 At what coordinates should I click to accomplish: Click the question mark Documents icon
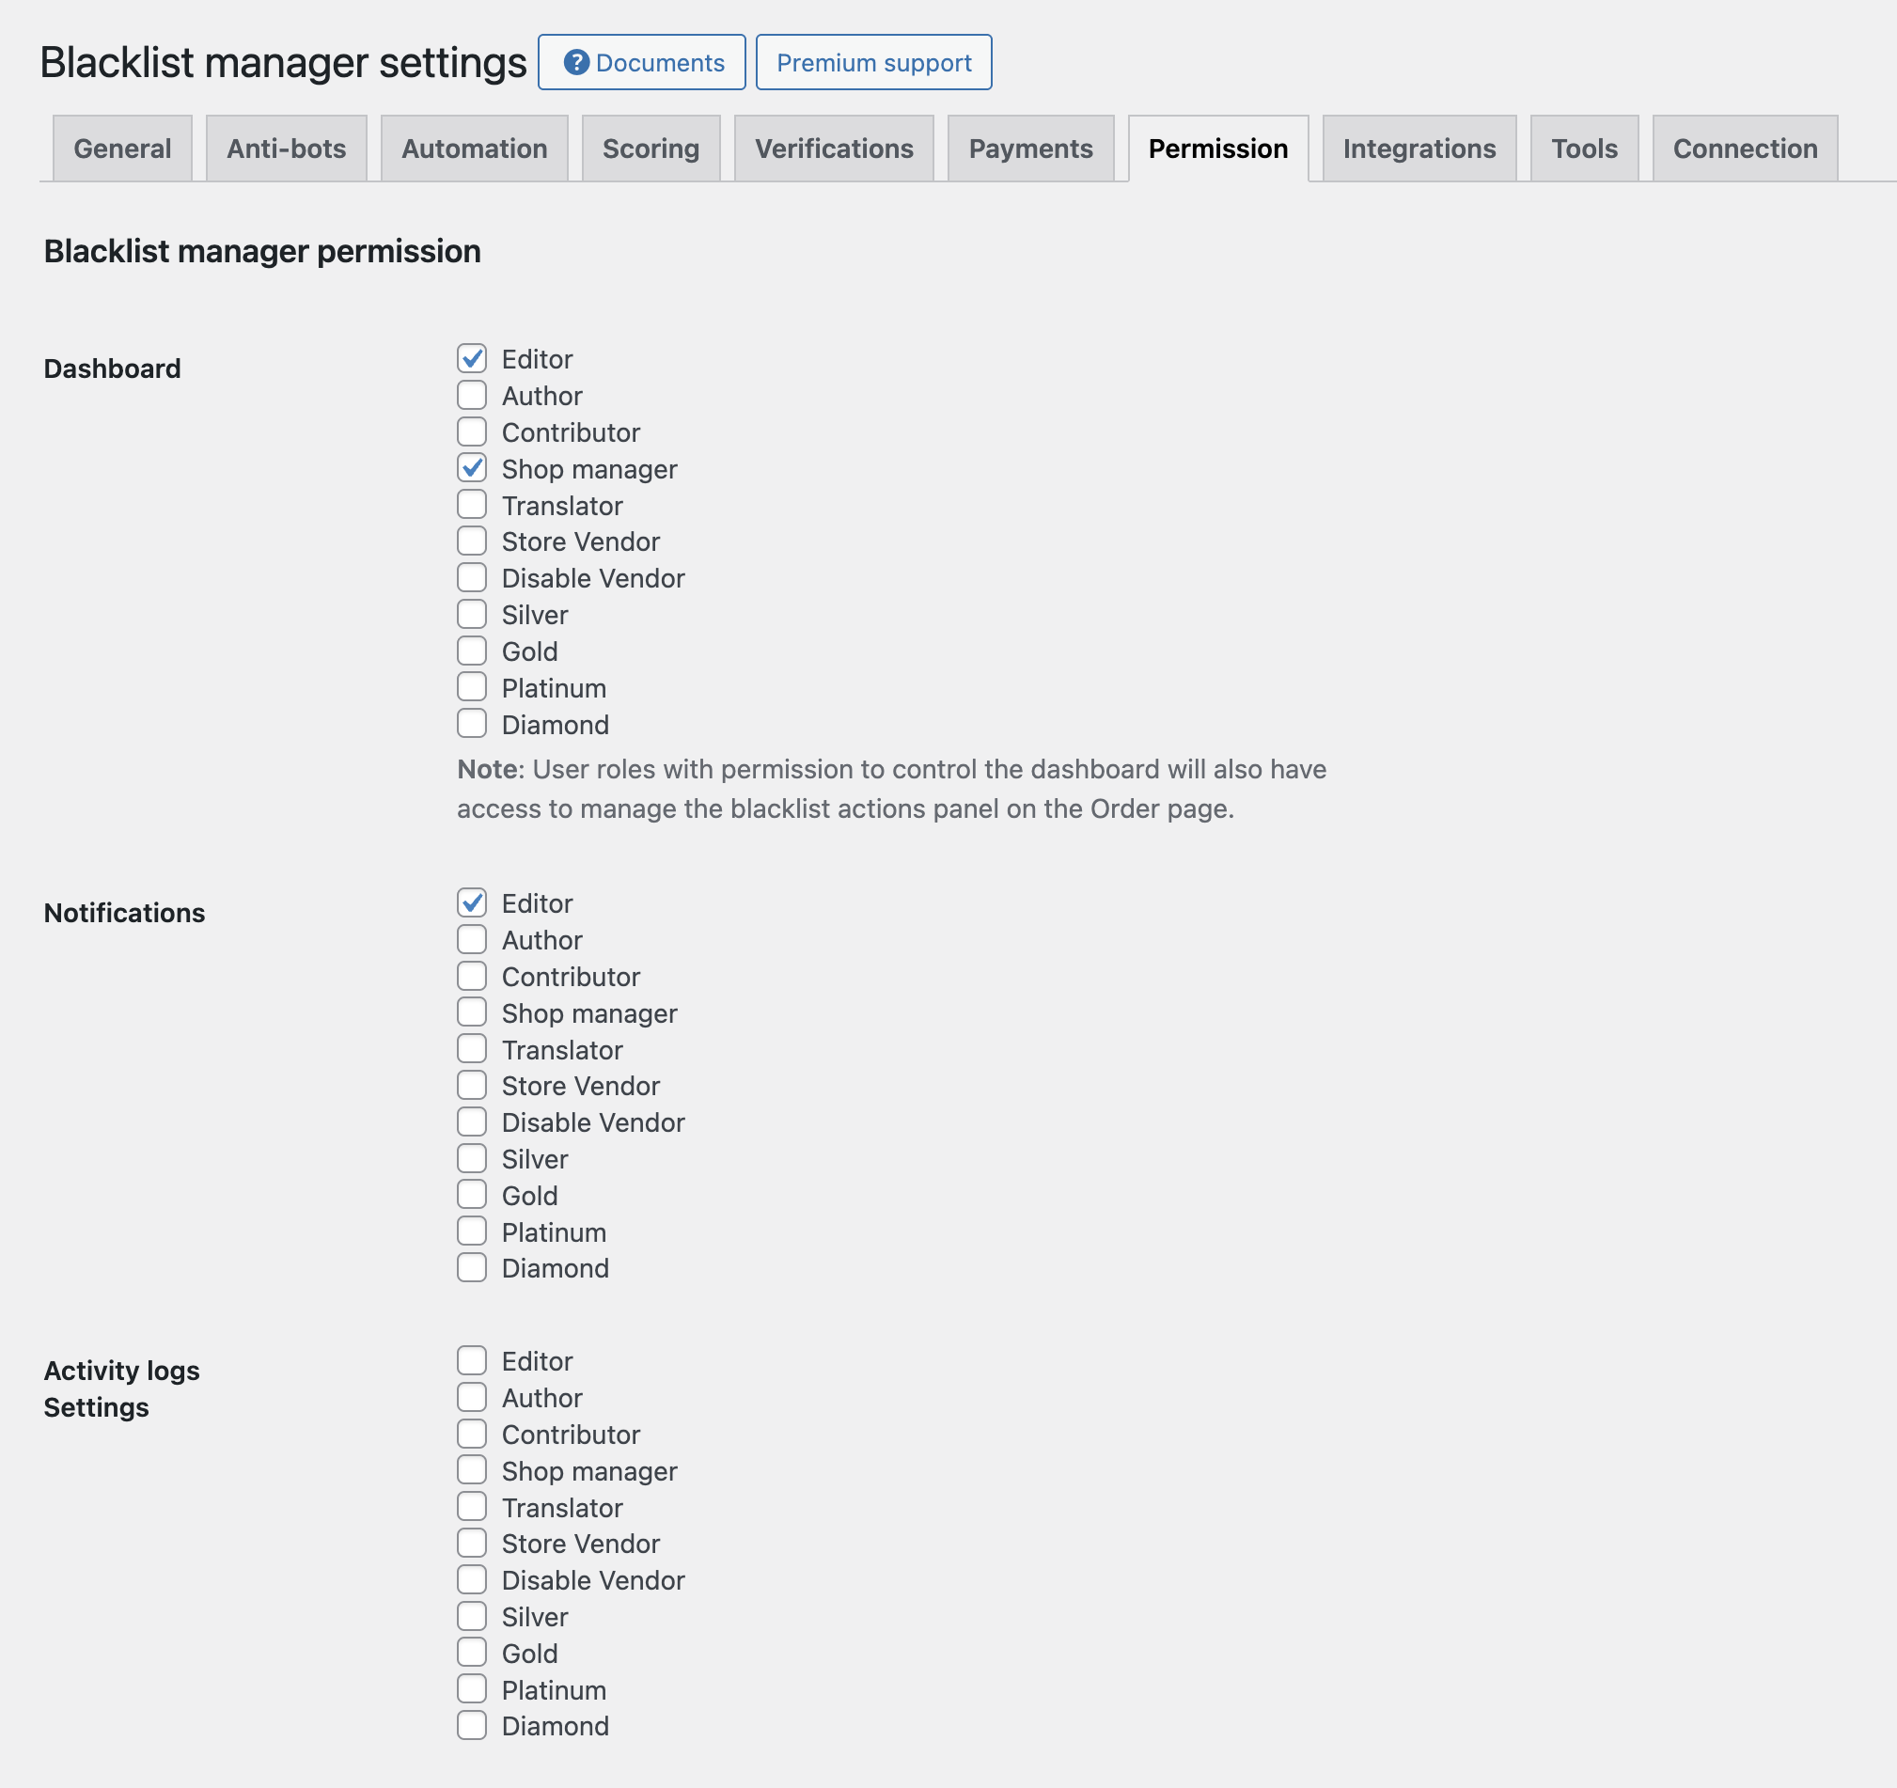point(575,63)
